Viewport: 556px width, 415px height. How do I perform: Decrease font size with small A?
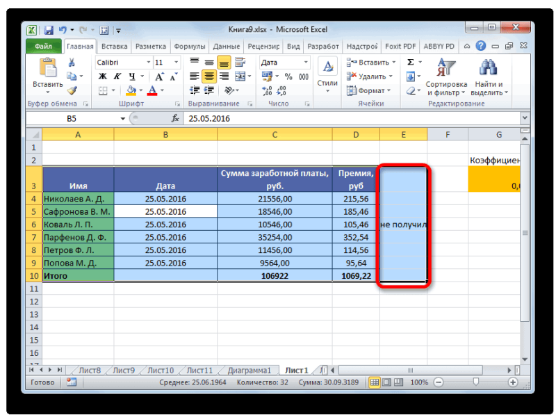pos(174,76)
